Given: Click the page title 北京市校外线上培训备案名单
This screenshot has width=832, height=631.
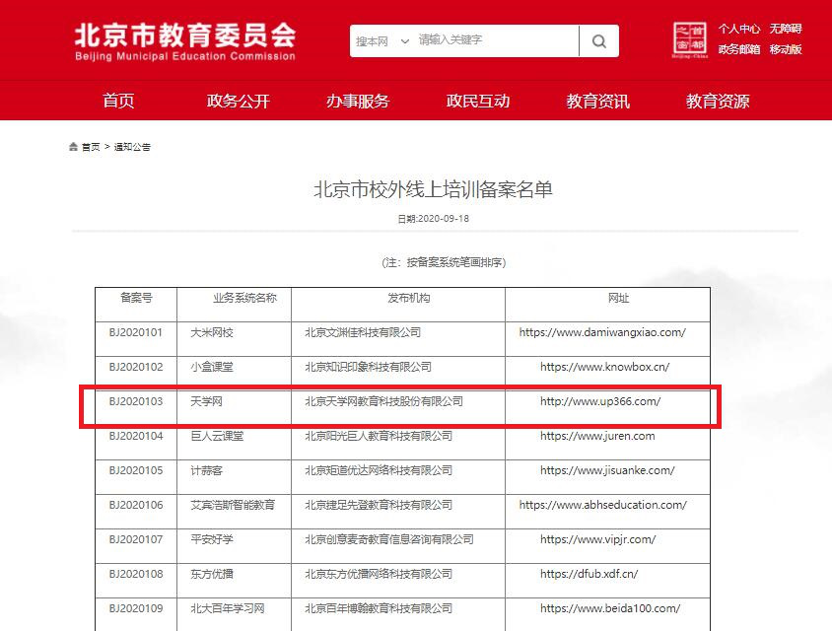Looking at the screenshot, I should [x=433, y=189].
